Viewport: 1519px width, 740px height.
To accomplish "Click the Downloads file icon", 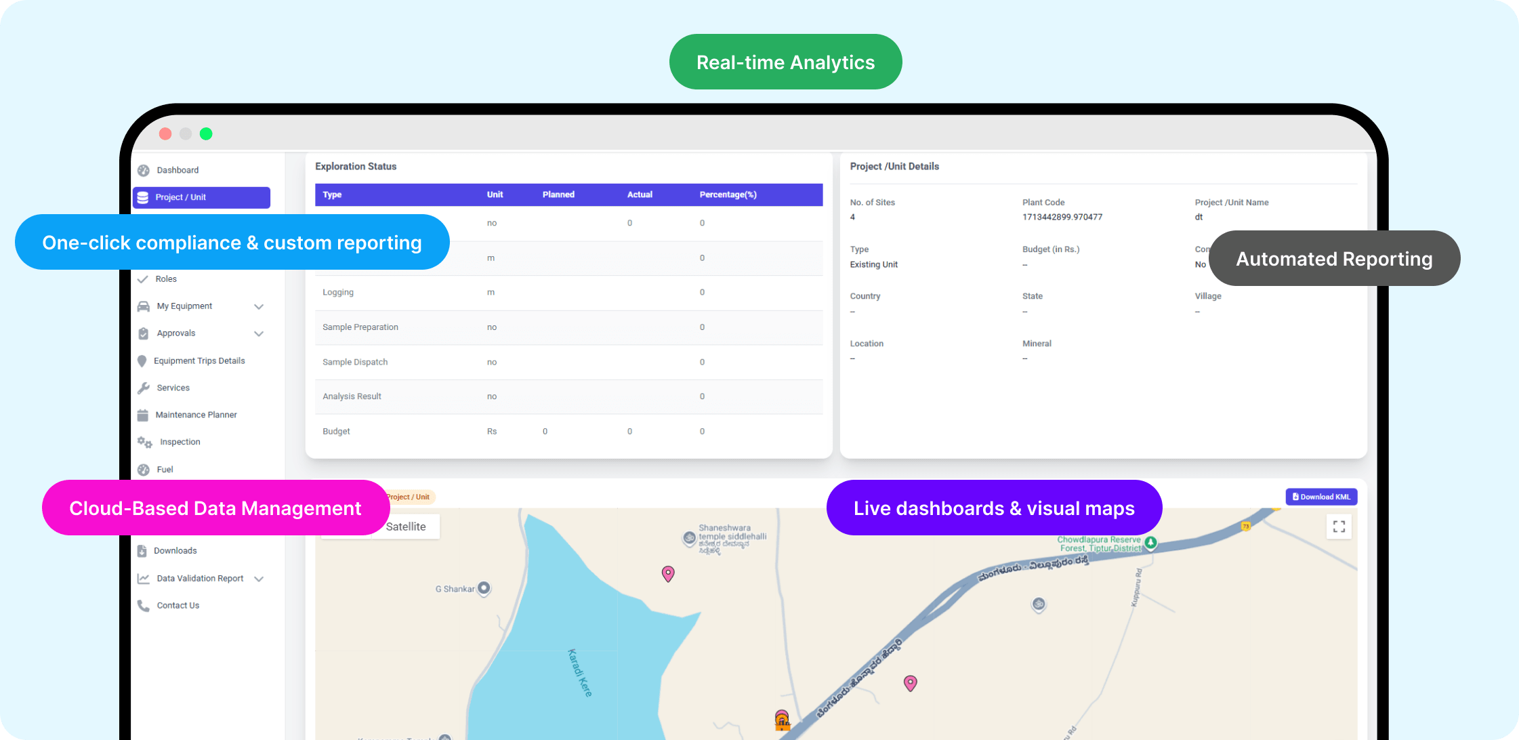I will click(142, 551).
